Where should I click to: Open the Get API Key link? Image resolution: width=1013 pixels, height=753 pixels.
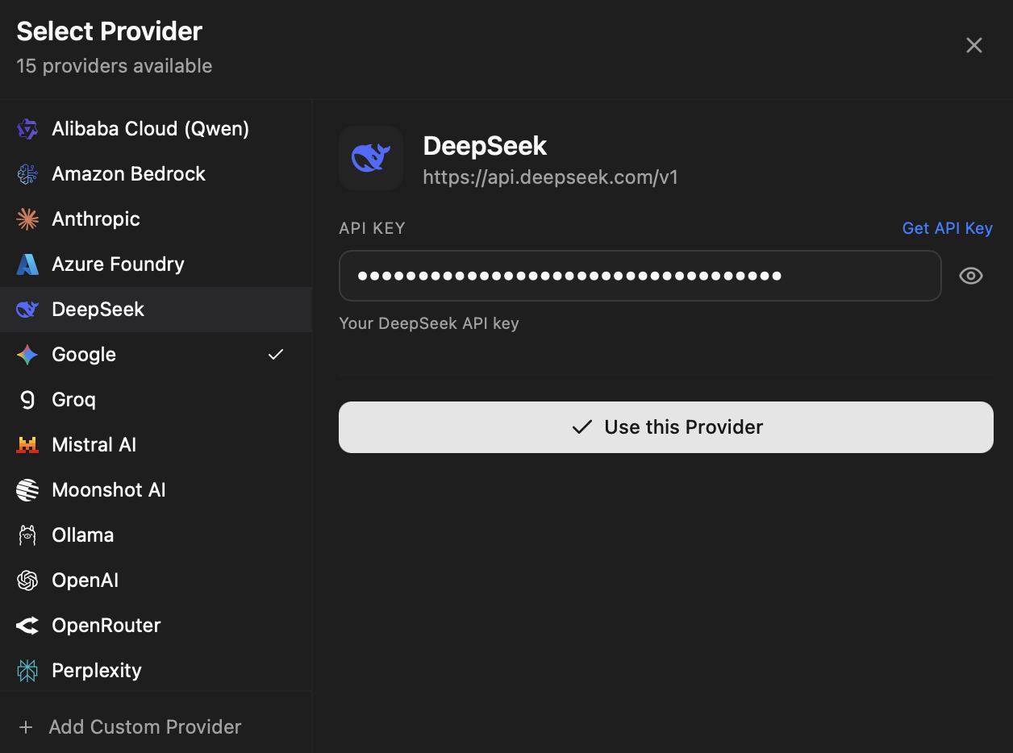(x=947, y=228)
